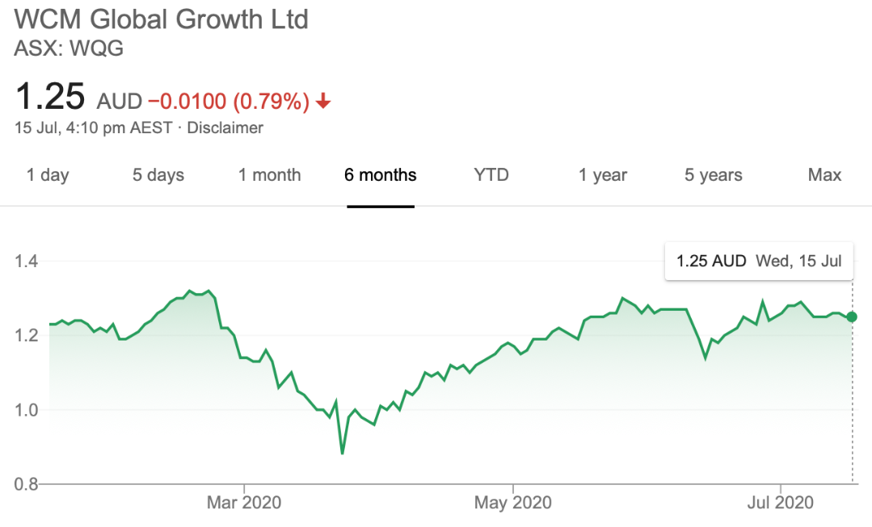This screenshot has width=872, height=527.
Task: Select the 1 day range tab
Action: (x=48, y=175)
